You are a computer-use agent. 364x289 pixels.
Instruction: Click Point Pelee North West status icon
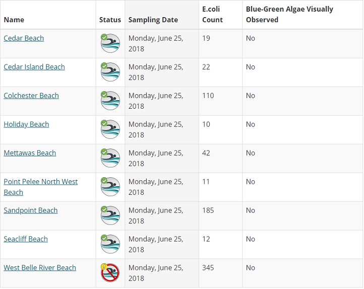[x=110, y=187]
